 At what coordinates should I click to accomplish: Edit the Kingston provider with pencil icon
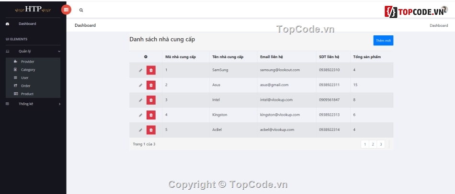(x=140, y=115)
